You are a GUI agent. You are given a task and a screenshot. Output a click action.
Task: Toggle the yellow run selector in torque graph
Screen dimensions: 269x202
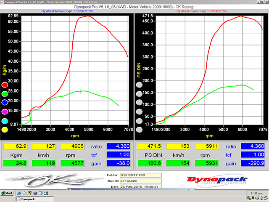(x=5, y=130)
